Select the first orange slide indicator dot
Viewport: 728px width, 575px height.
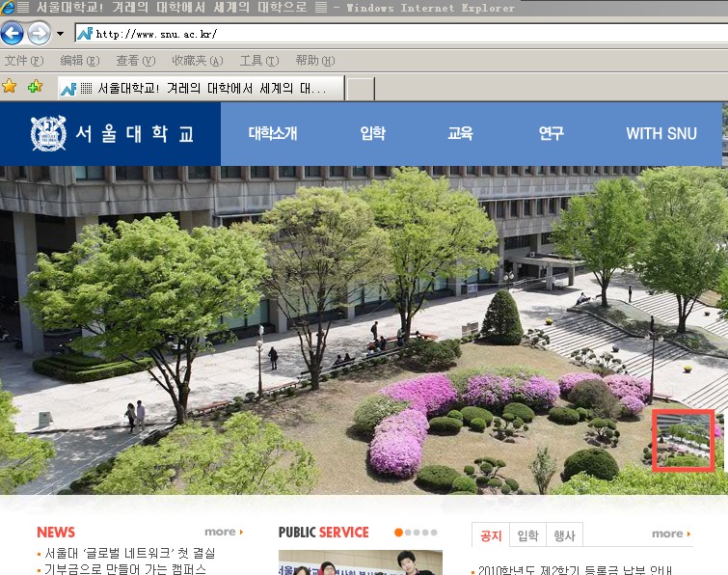pyautogui.click(x=398, y=533)
